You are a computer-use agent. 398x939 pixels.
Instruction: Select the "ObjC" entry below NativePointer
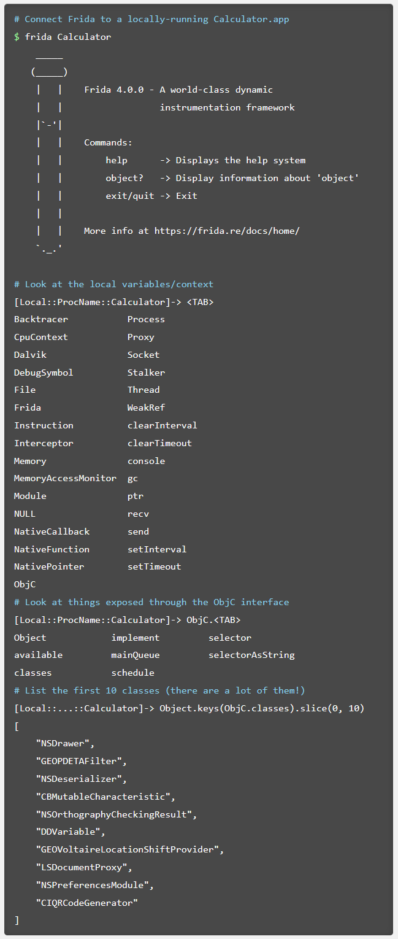pos(25,584)
